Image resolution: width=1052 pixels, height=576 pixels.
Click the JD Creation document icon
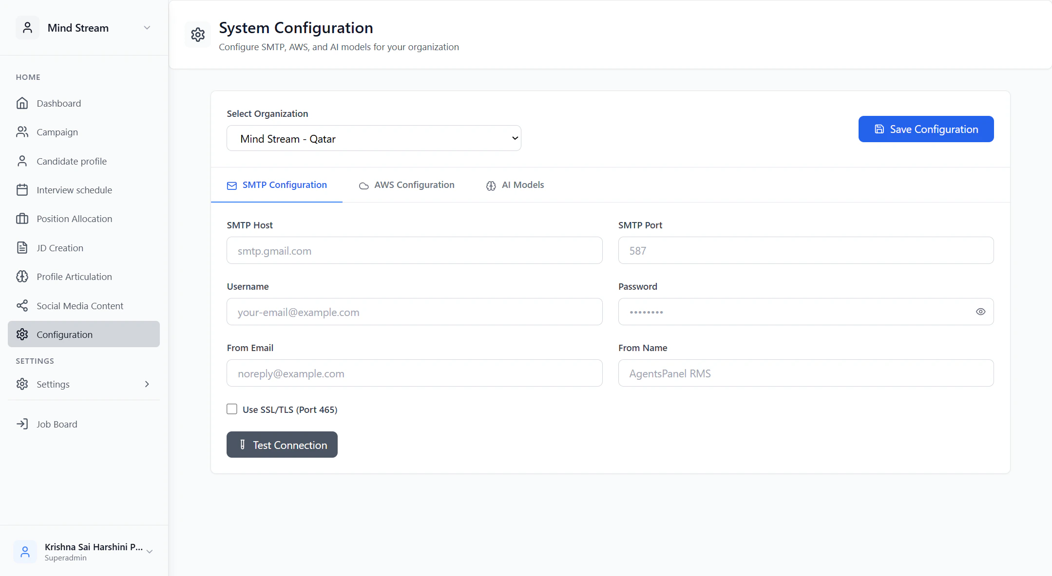(22, 248)
